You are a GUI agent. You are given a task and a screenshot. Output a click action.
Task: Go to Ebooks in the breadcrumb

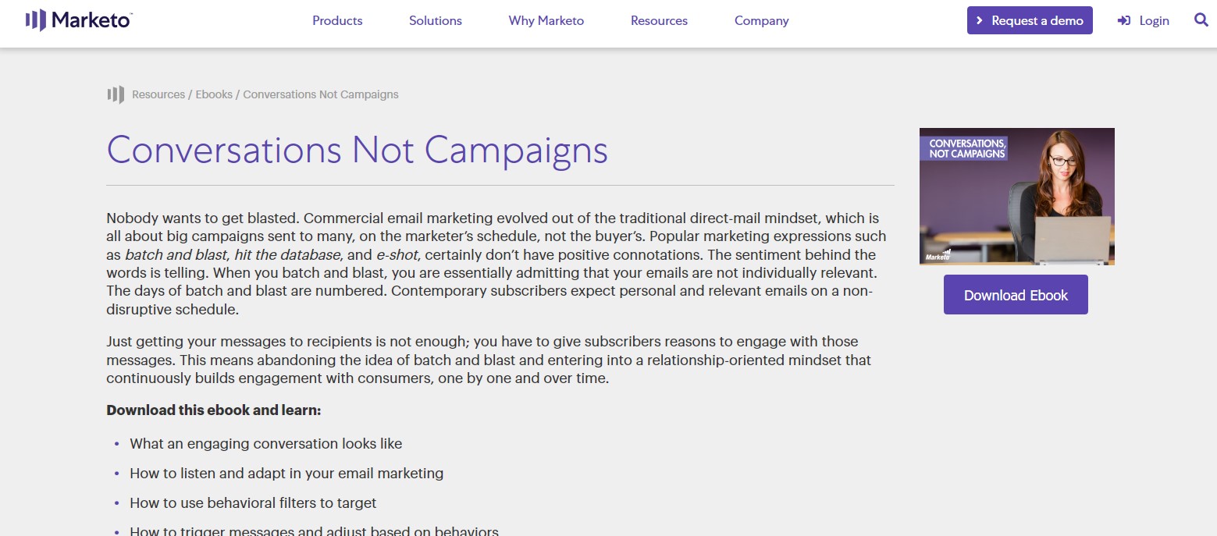tap(214, 94)
